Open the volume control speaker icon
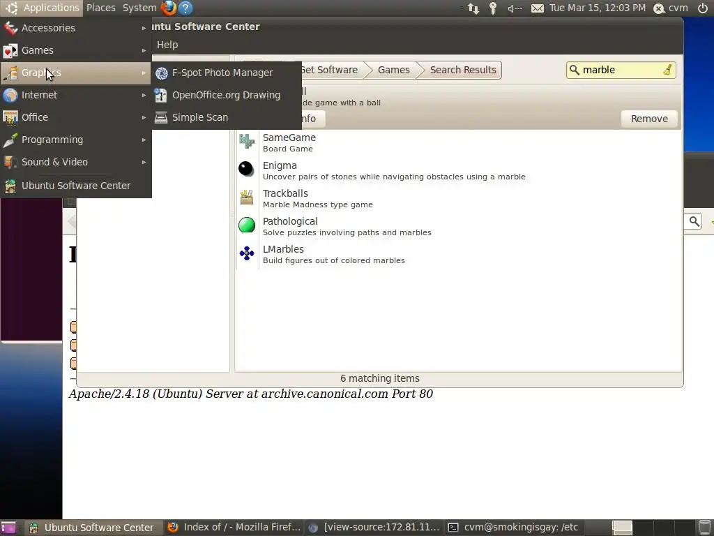This screenshot has width=714, height=536. (x=515, y=8)
